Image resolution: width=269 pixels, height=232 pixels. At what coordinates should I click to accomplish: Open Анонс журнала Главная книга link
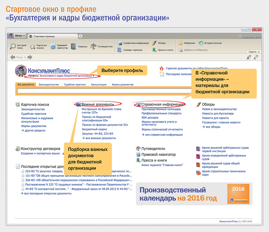coord(162,165)
